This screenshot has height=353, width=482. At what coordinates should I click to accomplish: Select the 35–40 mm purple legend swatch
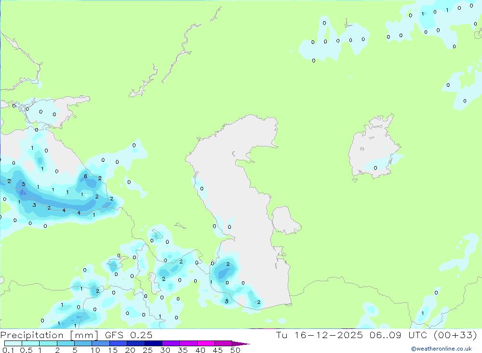(x=188, y=343)
